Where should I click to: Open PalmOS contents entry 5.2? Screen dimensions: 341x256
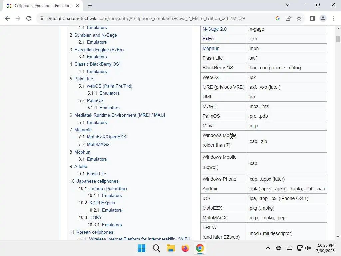tap(95, 100)
